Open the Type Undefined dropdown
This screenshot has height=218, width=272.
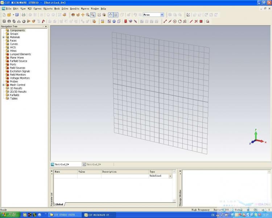(x=170, y=176)
